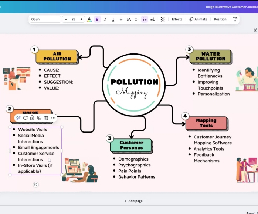The height and width of the screenshot is (214, 258).
Task: Click the Position button
Action: [220, 19]
